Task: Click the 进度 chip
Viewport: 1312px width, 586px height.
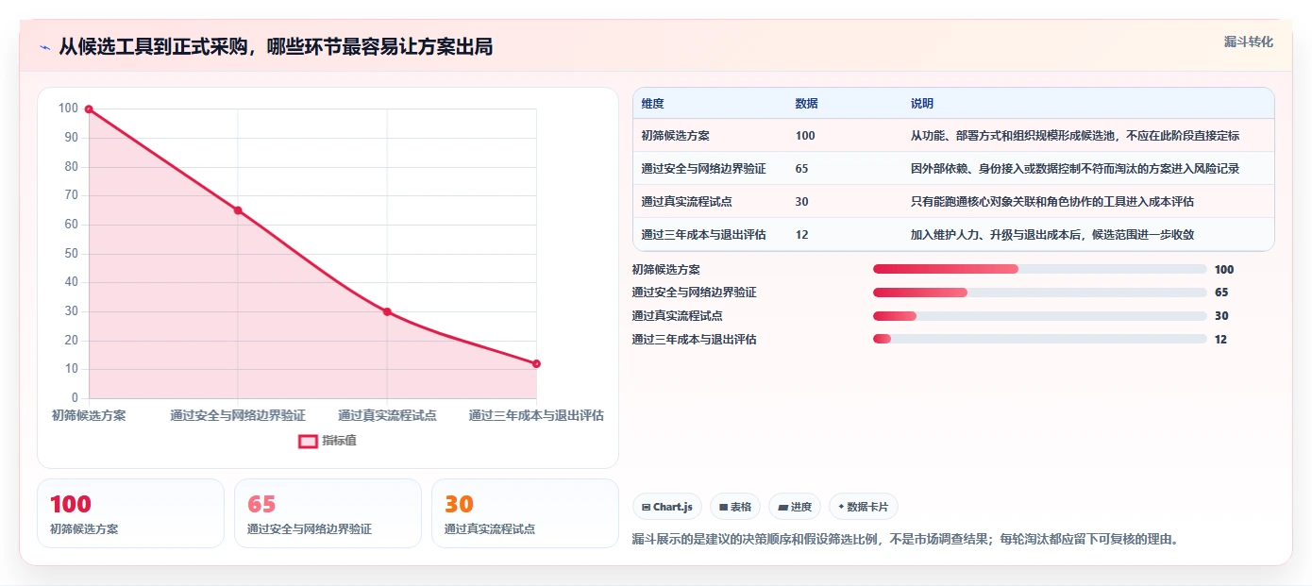Action: coord(795,507)
